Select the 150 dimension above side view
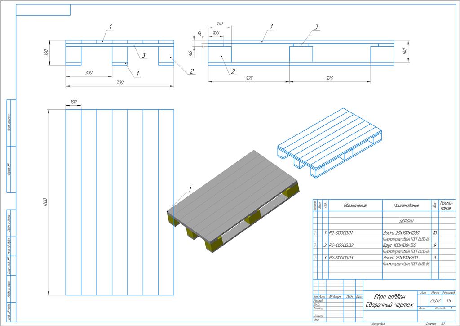This screenshot has height=326, width=460. point(219,23)
